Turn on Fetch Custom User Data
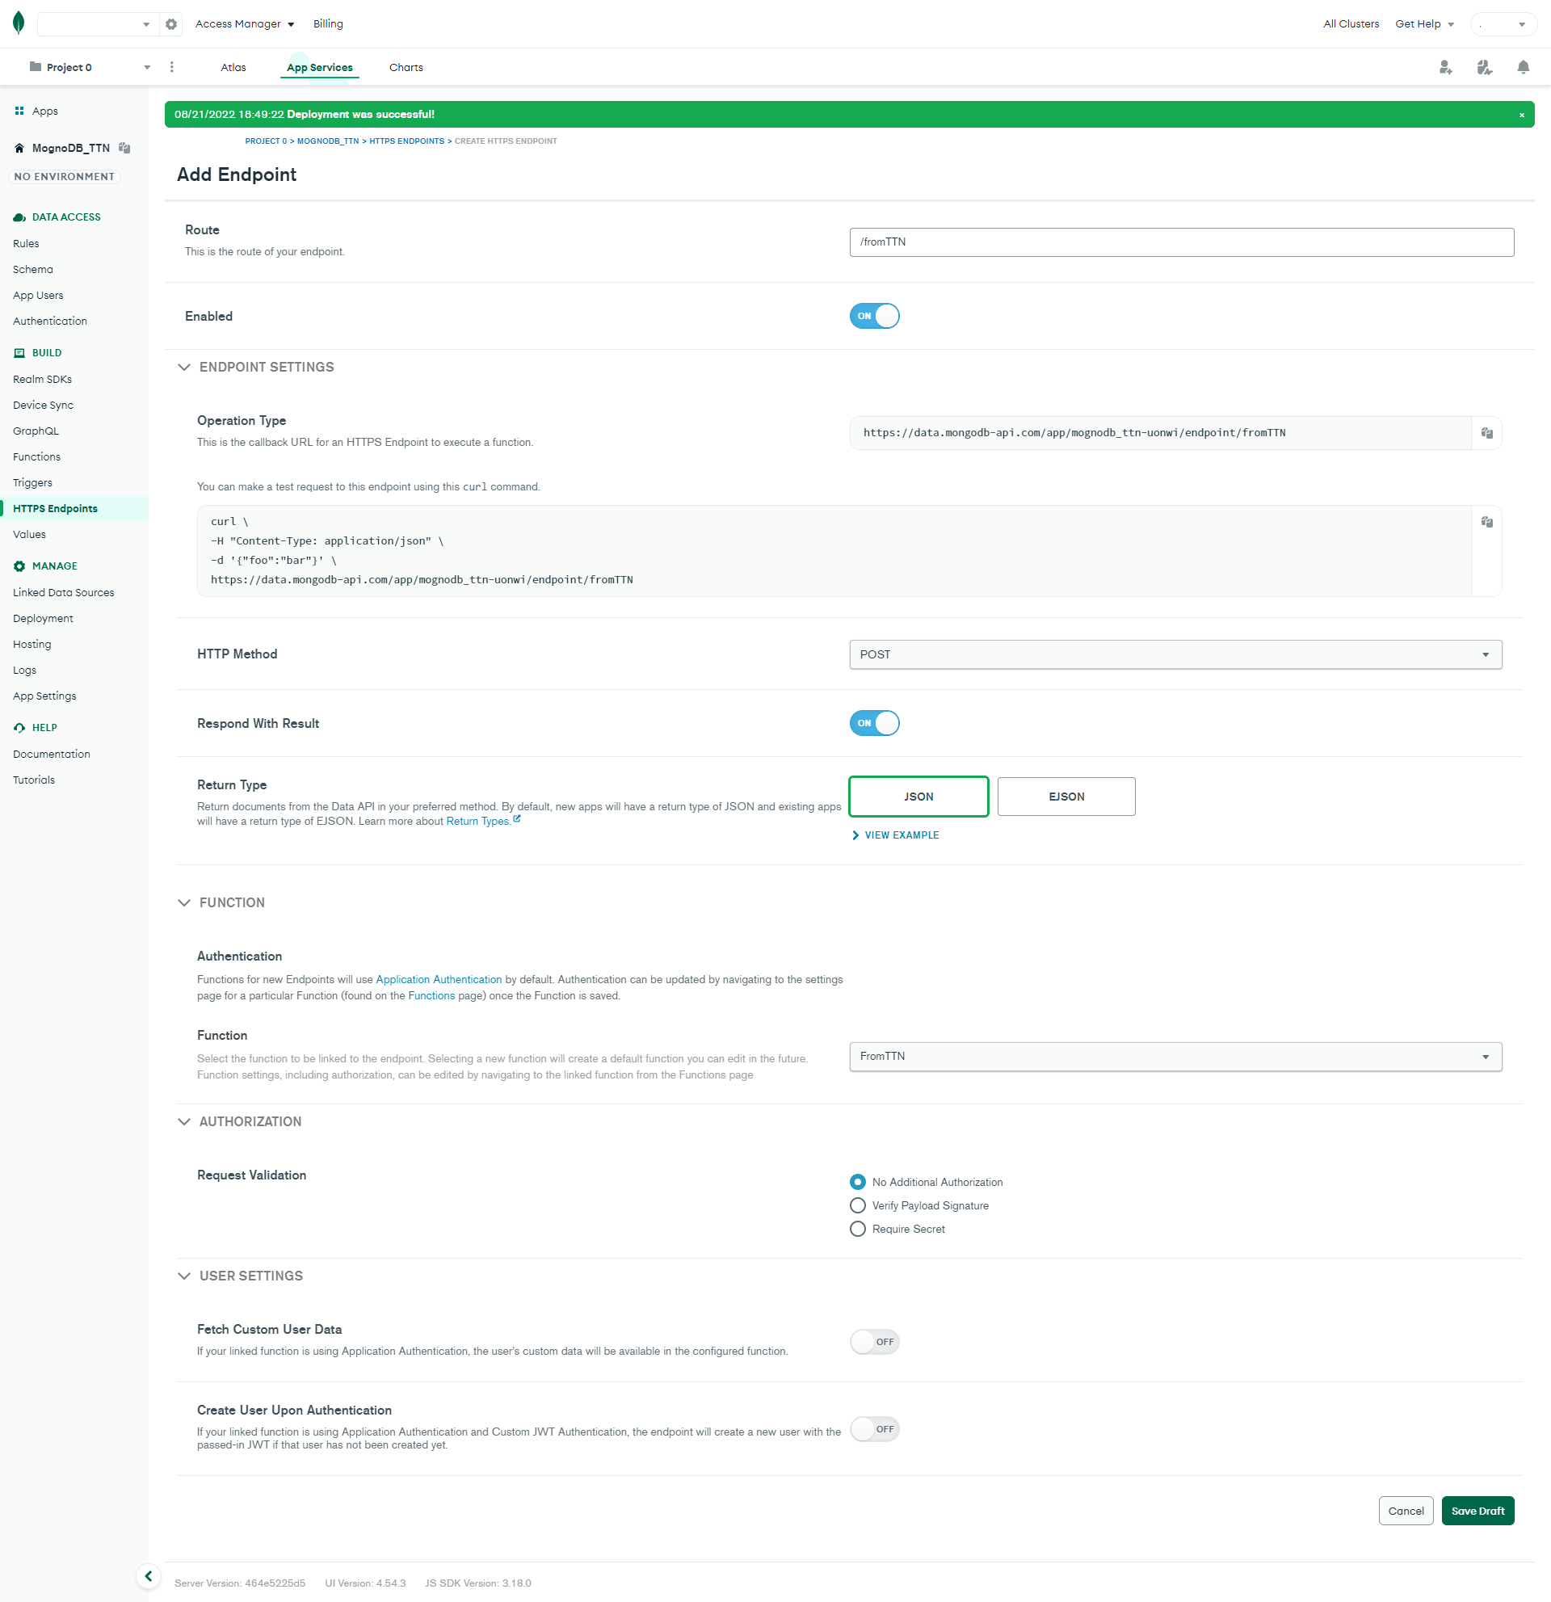Image resolution: width=1551 pixels, height=1602 pixels. pyautogui.click(x=873, y=1341)
